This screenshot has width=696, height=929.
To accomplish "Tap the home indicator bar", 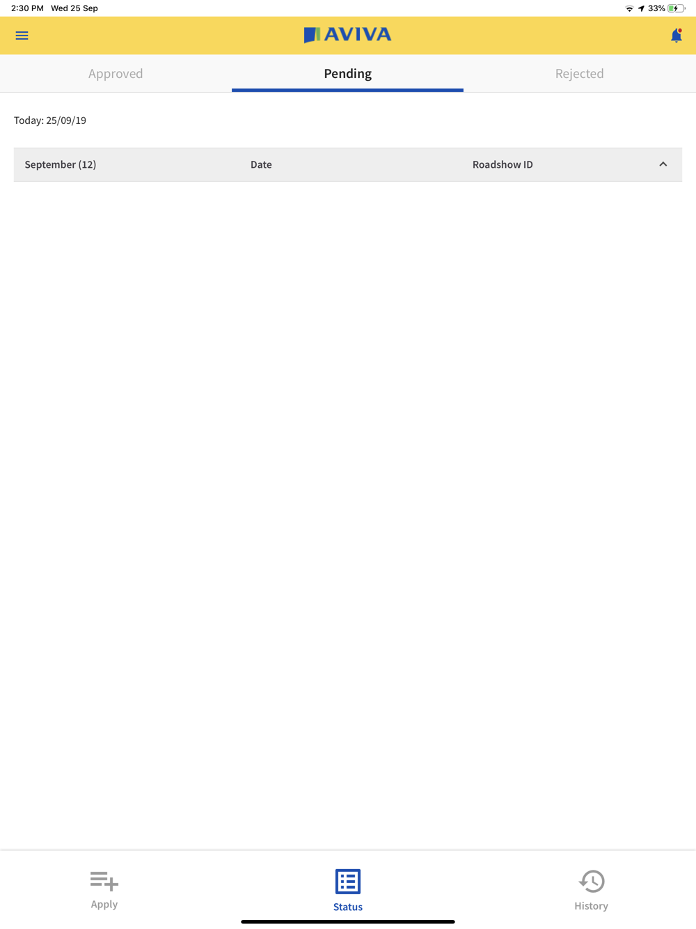I will [x=348, y=921].
